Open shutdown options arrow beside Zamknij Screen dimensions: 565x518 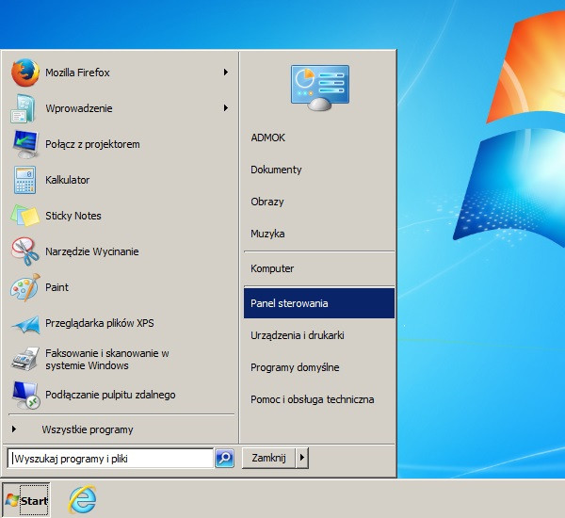302,458
